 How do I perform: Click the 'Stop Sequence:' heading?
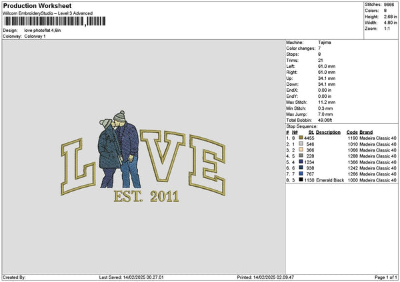pos(302,126)
